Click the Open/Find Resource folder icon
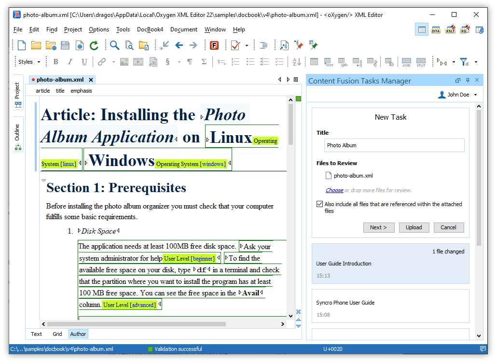This screenshot has height=362, width=497. point(144,46)
